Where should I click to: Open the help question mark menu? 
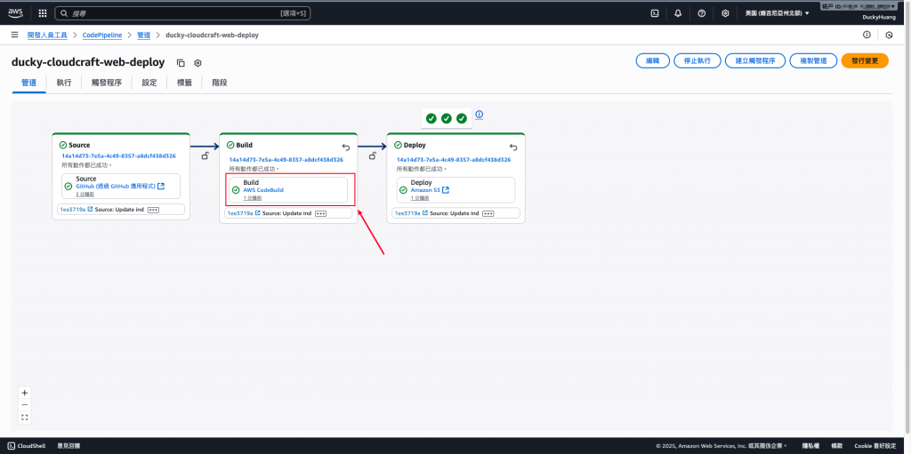701,13
